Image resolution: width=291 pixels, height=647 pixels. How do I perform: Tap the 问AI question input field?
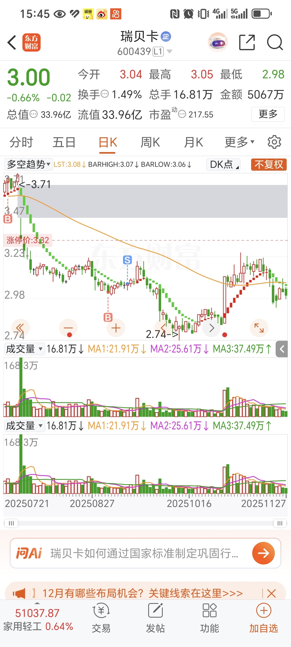145,553
